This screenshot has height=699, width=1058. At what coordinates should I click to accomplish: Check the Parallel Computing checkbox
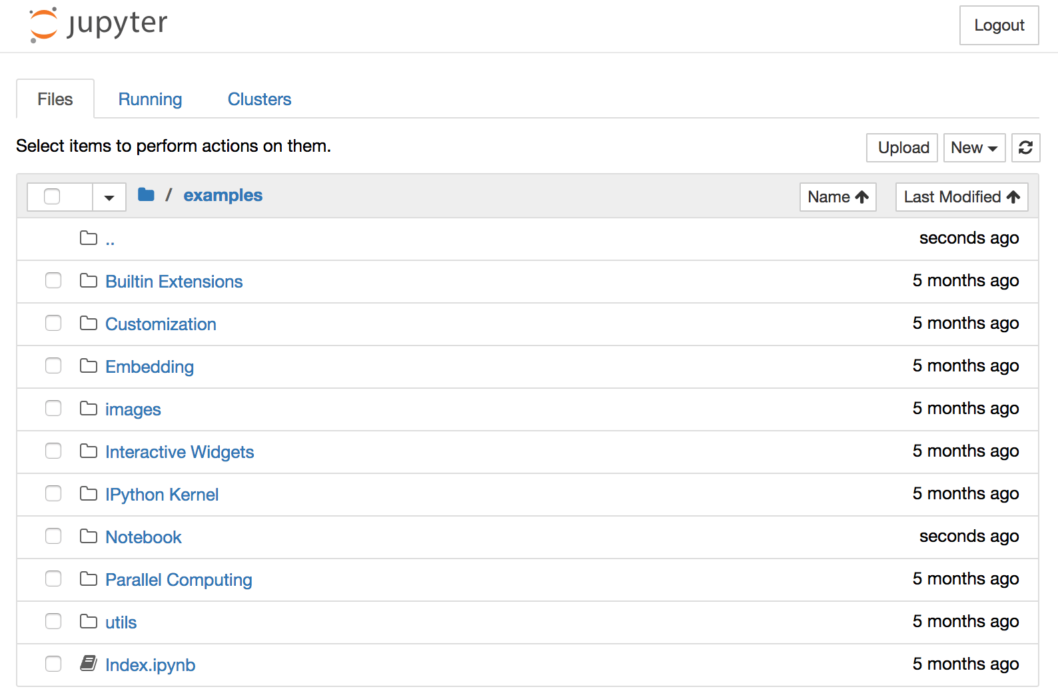pos(53,579)
